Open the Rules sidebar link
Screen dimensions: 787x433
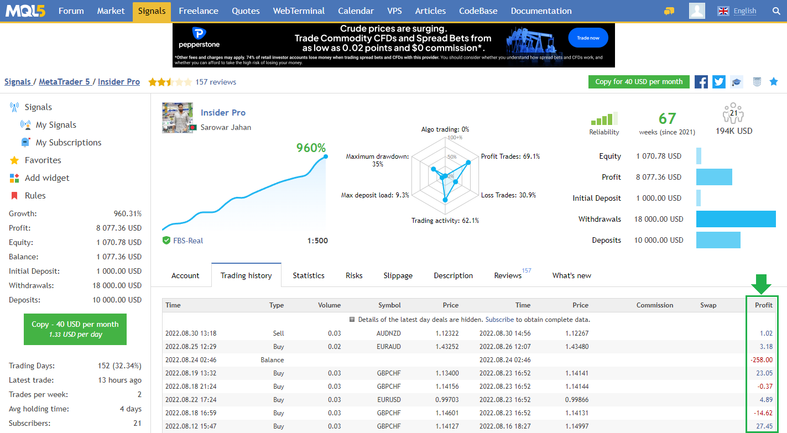35,196
